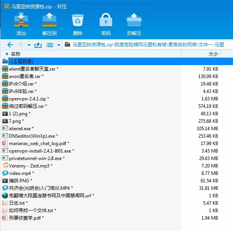This screenshot has height=231, width=233.
Task: Click the alient匿名者聊天室.rar archive icon
Action: [5, 69]
